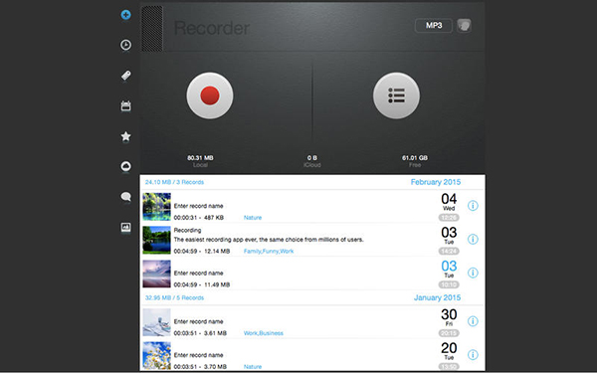Select the forest lake thumbnail of 487 KB record
This screenshot has height=373, width=597.
[x=156, y=207]
